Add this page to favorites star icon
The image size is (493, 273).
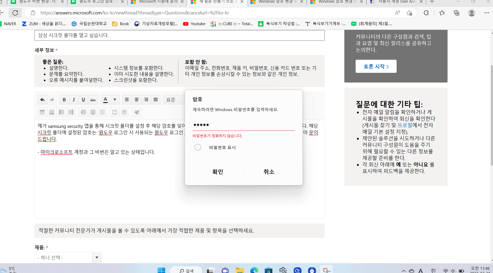point(409,13)
